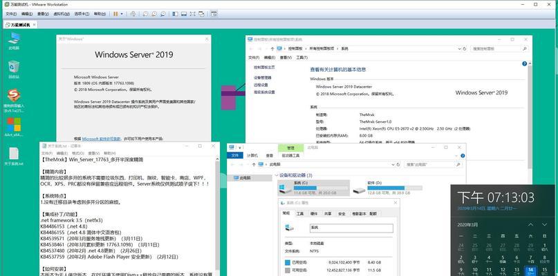The width and height of the screenshot is (558, 276).
Task: Select the AAct activator desktop icon
Action: [14, 127]
